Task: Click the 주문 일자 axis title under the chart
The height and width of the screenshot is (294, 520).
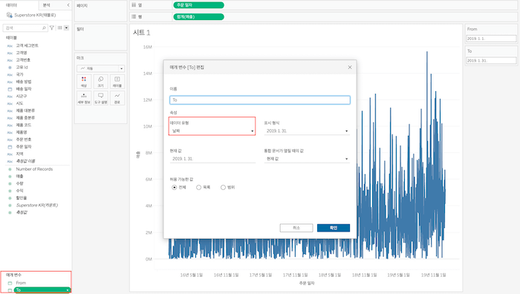Action: click(x=307, y=283)
